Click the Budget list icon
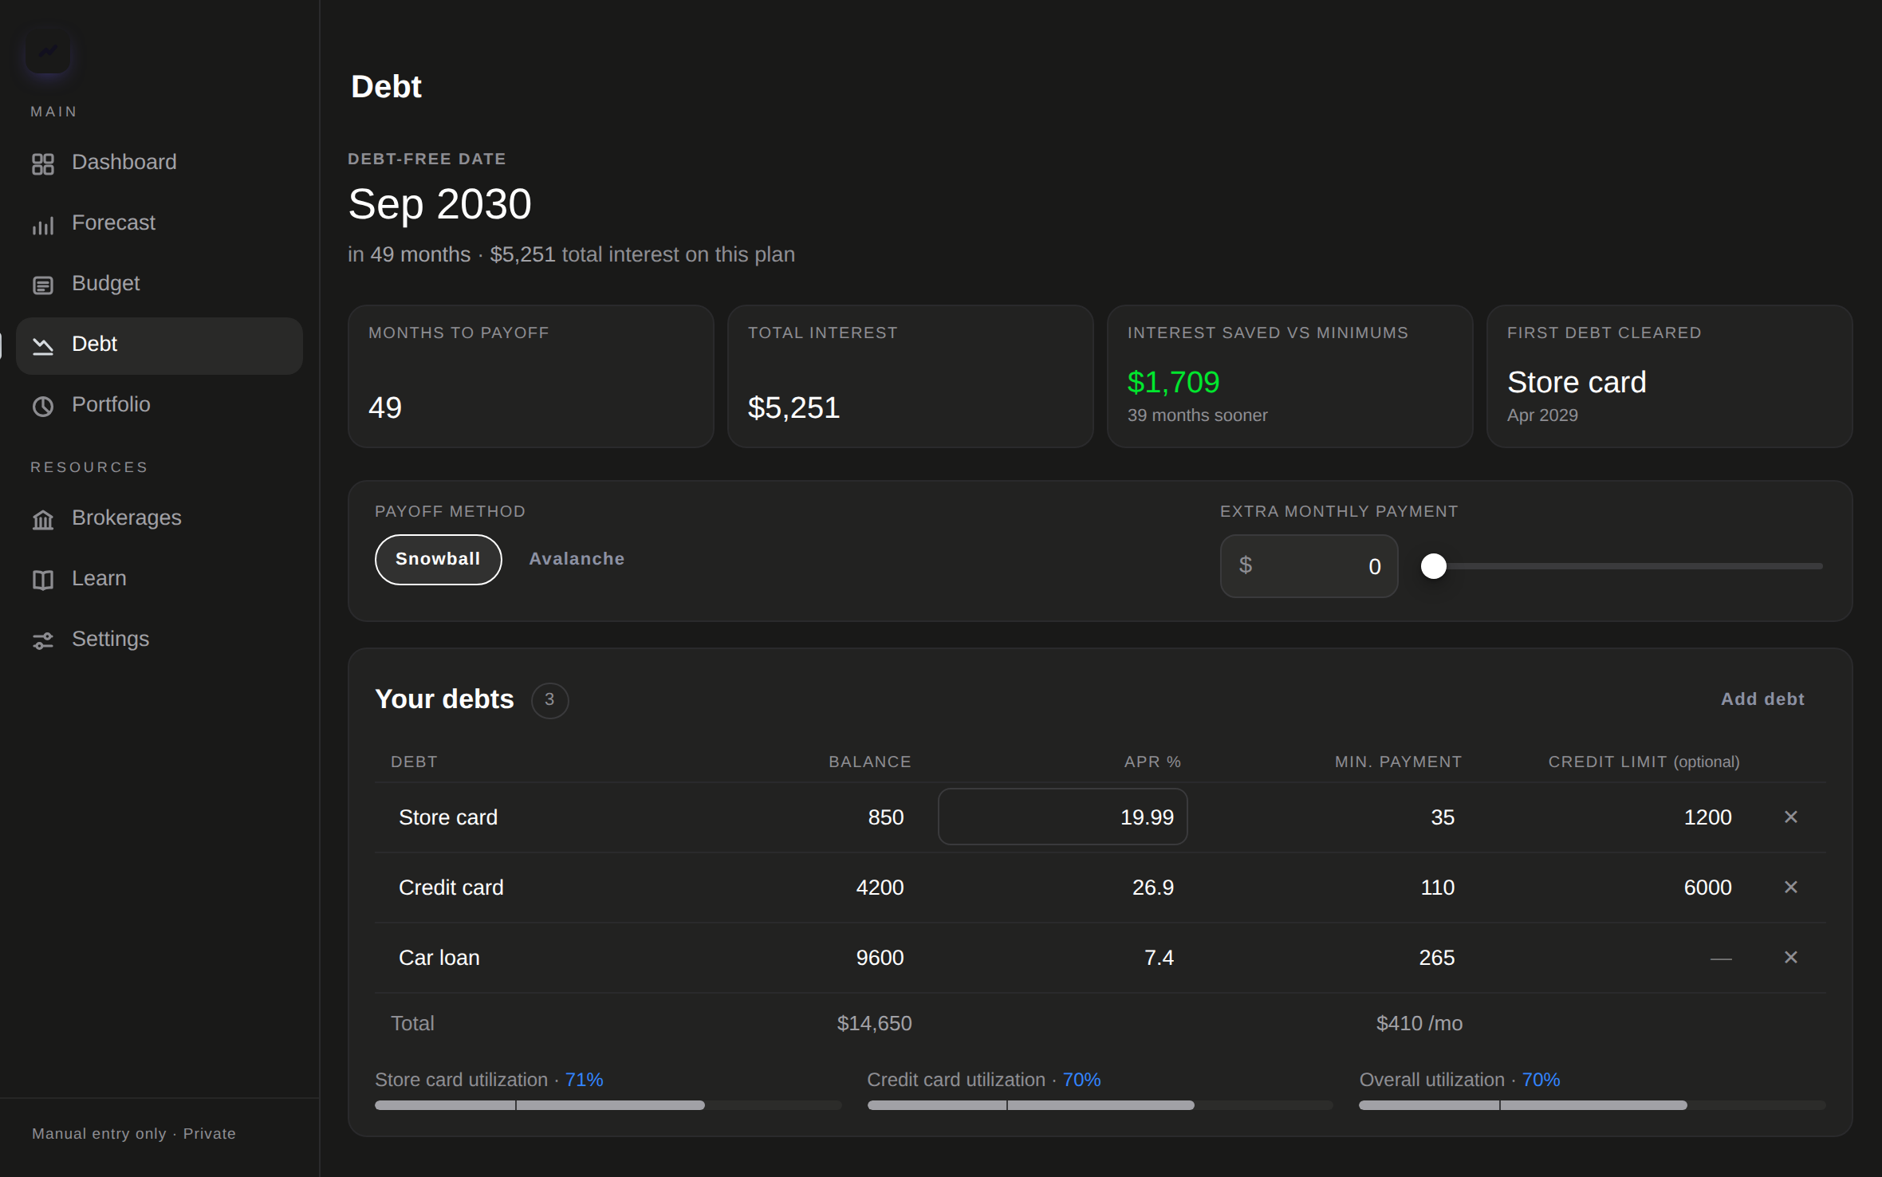The image size is (1882, 1177). click(x=43, y=285)
